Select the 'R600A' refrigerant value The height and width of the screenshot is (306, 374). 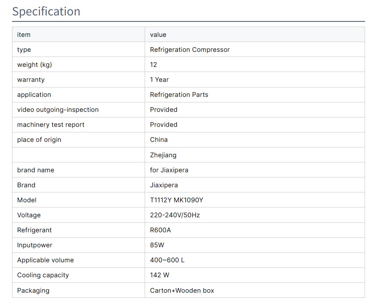[x=160, y=230]
